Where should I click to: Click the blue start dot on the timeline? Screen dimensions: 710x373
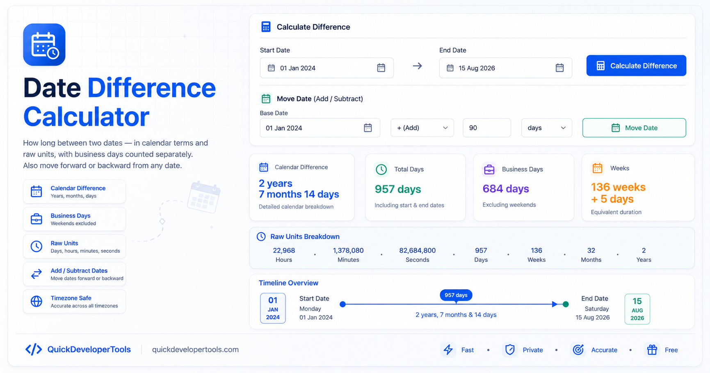[343, 304]
